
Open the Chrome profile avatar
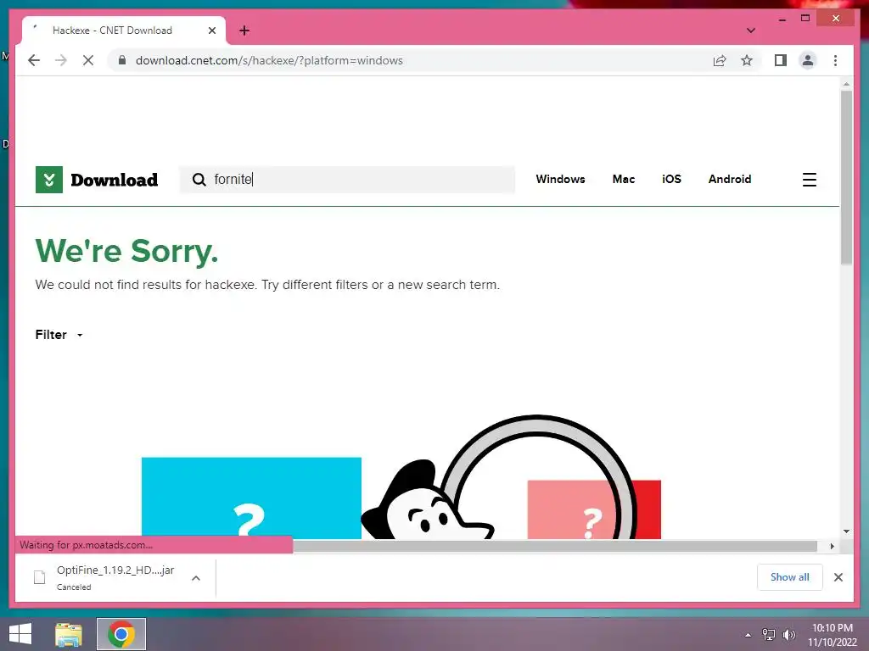click(x=808, y=60)
